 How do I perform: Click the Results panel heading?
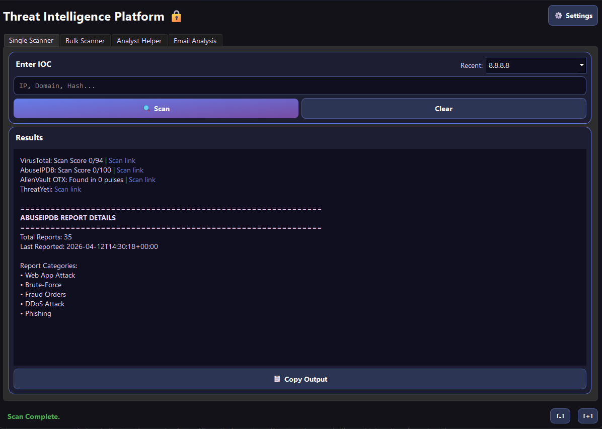[29, 138]
